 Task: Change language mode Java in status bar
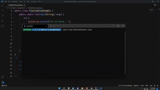point(151,85)
